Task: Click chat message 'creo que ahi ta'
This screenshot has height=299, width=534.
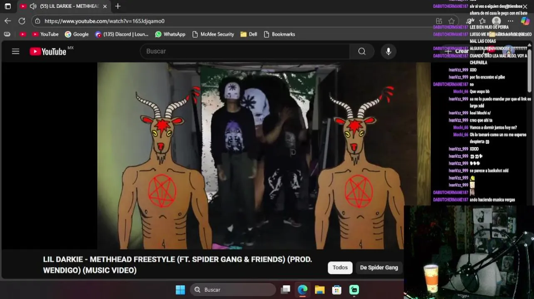Action: pos(481,120)
